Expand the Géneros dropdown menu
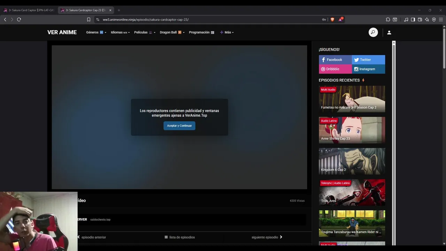Viewport: 446px width, 251px height. (96, 32)
